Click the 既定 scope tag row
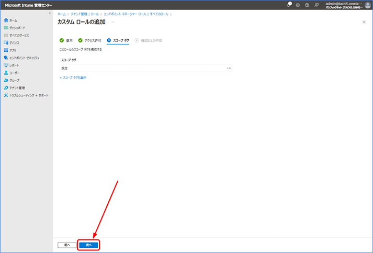The image size is (373, 253). point(146,68)
